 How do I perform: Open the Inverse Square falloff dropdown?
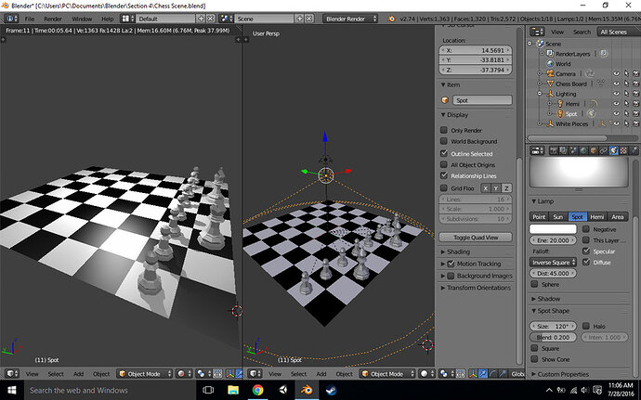click(552, 262)
